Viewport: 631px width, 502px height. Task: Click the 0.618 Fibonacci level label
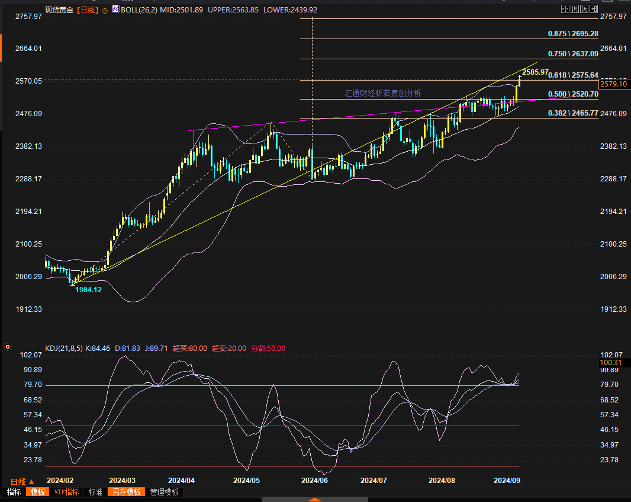573,75
